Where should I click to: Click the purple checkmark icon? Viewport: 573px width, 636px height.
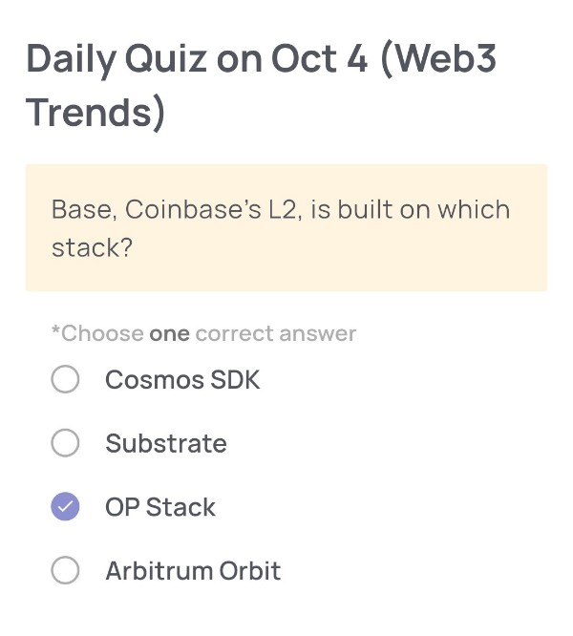65,507
